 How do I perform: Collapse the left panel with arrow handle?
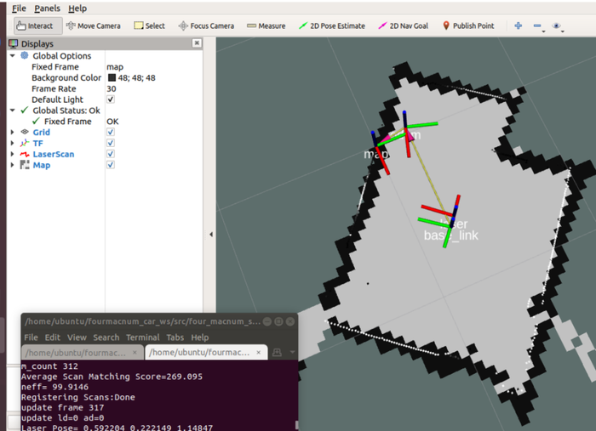tap(211, 235)
